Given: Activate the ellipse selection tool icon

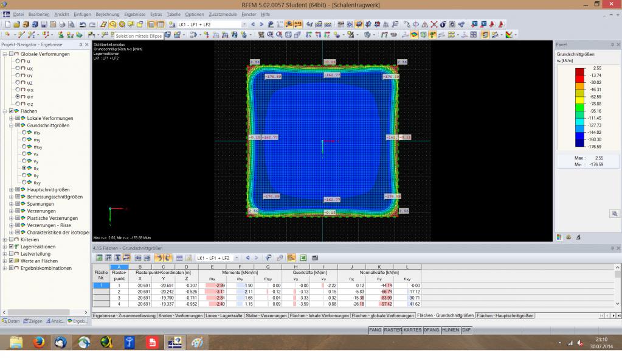Looking at the screenshot, I should pos(112,24).
